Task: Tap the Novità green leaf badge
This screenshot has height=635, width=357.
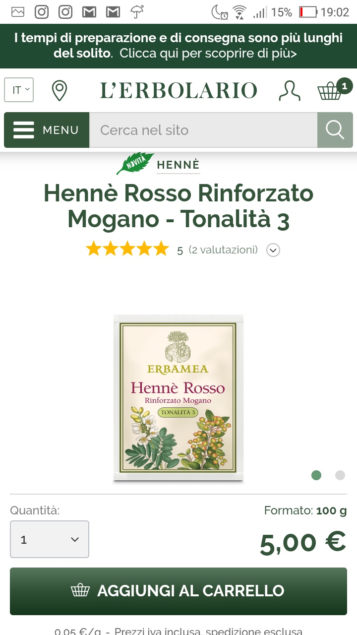Action: pyautogui.click(x=135, y=163)
